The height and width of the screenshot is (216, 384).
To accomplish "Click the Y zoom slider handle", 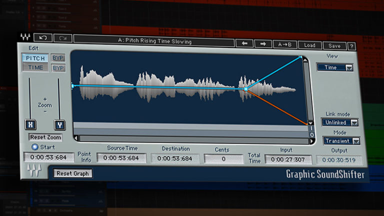I will coord(59,125).
